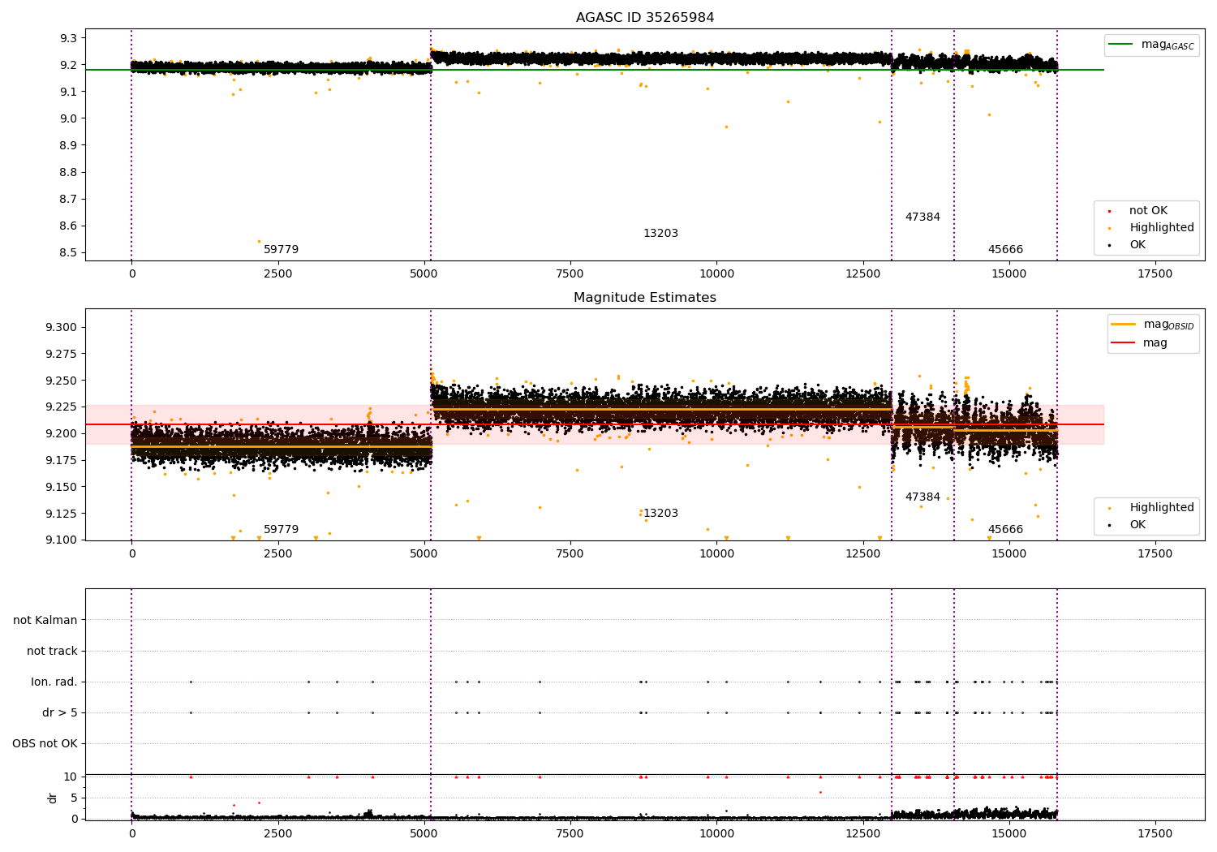The width and height of the screenshot is (1217, 852).
Task: Click the 9.3 y-axis tick of top plot
Action: (69, 38)
